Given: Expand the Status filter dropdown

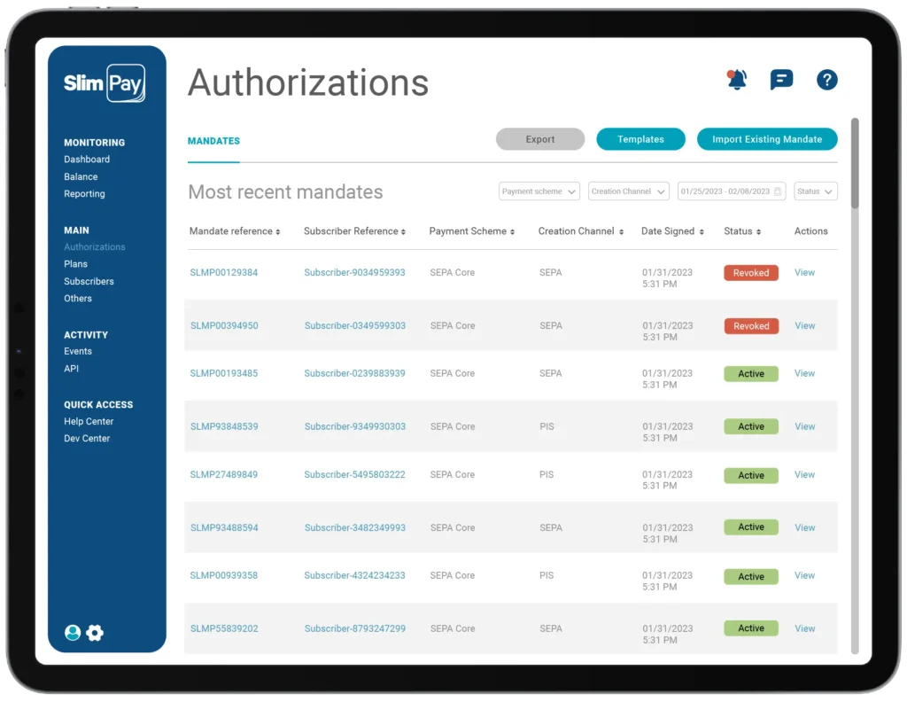Looking at the screenshot, I should 816,191.
